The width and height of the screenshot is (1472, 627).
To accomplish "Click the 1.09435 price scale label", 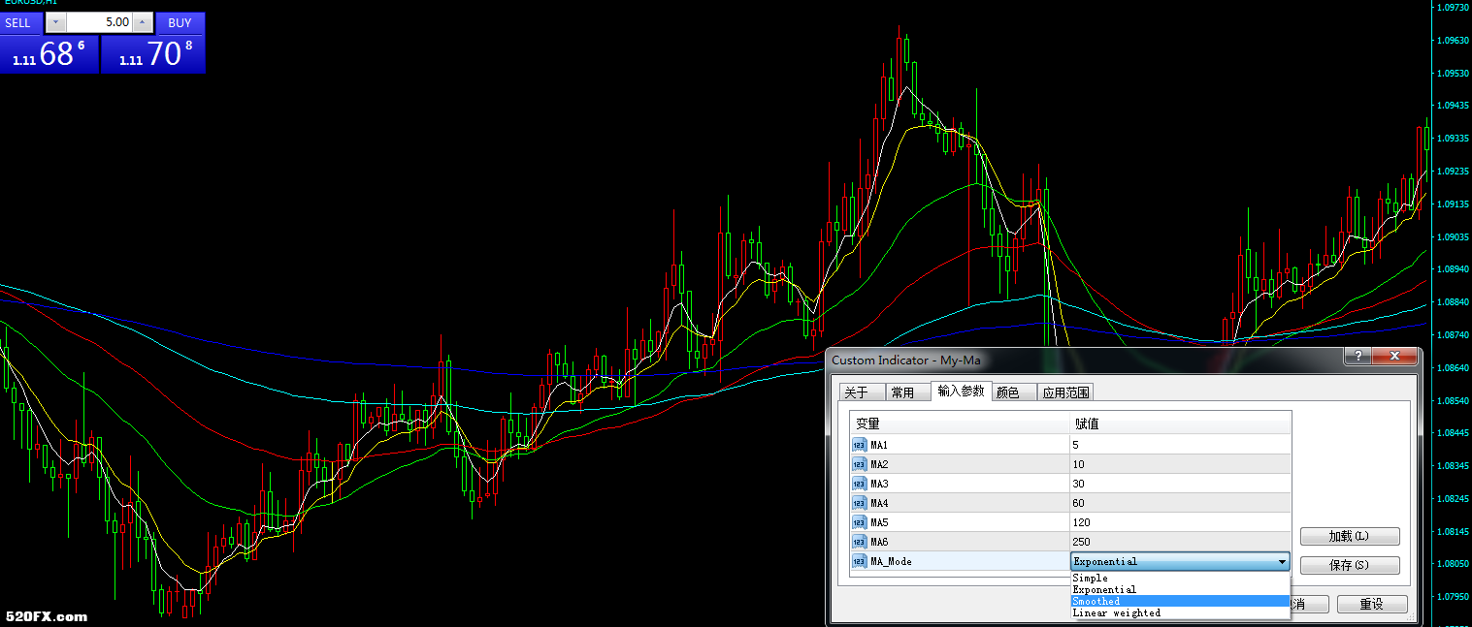I will click(1452, 105).
